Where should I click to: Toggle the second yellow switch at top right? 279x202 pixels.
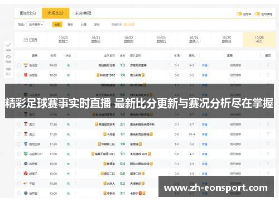(257, 14)
